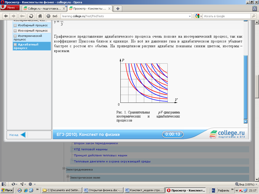
Task: Click the Opera Turbo status icon
Action: (x=30, y=184)
